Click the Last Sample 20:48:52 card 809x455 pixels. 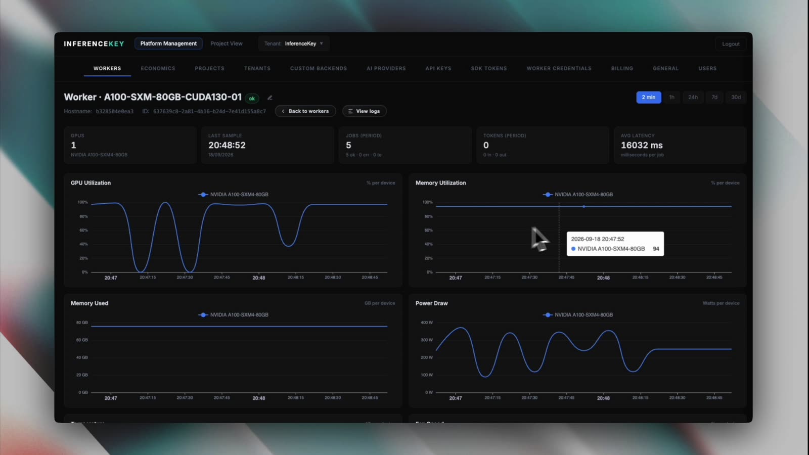pos(267,145)
